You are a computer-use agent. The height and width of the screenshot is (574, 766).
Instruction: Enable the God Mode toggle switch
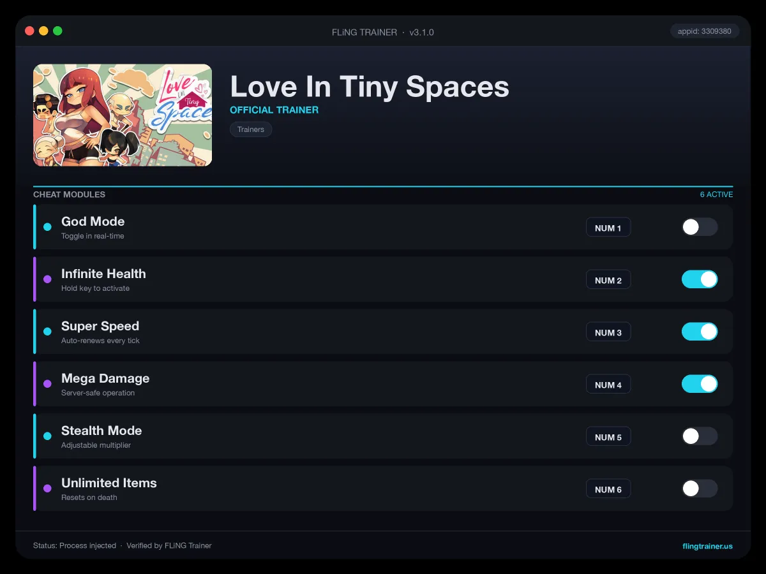[700, 227]
